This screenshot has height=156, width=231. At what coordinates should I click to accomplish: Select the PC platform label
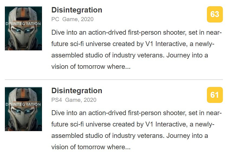(55, 19)
